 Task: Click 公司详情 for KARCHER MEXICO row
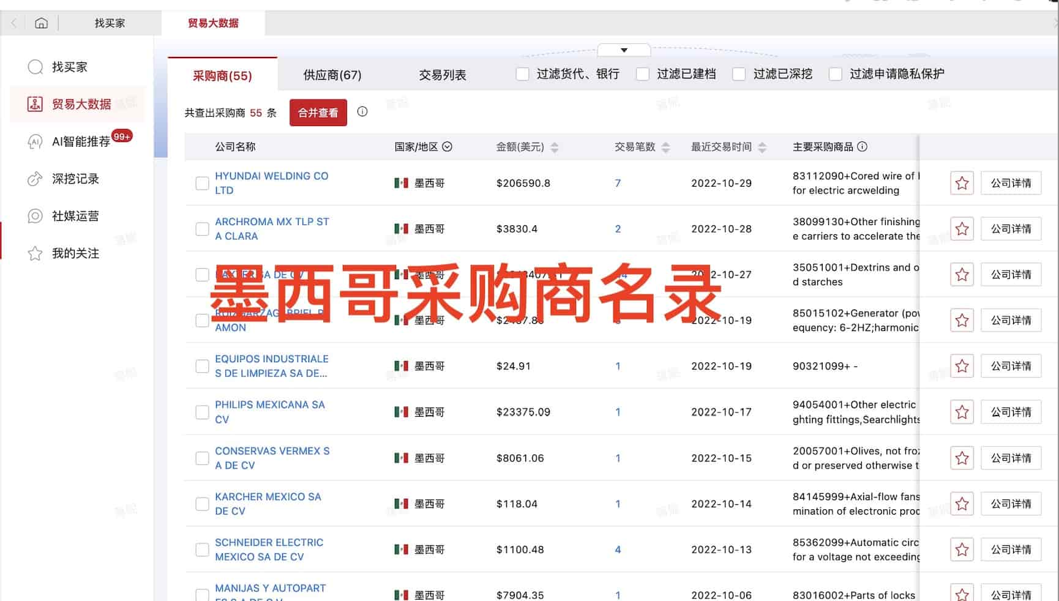tap(1011, 504)
